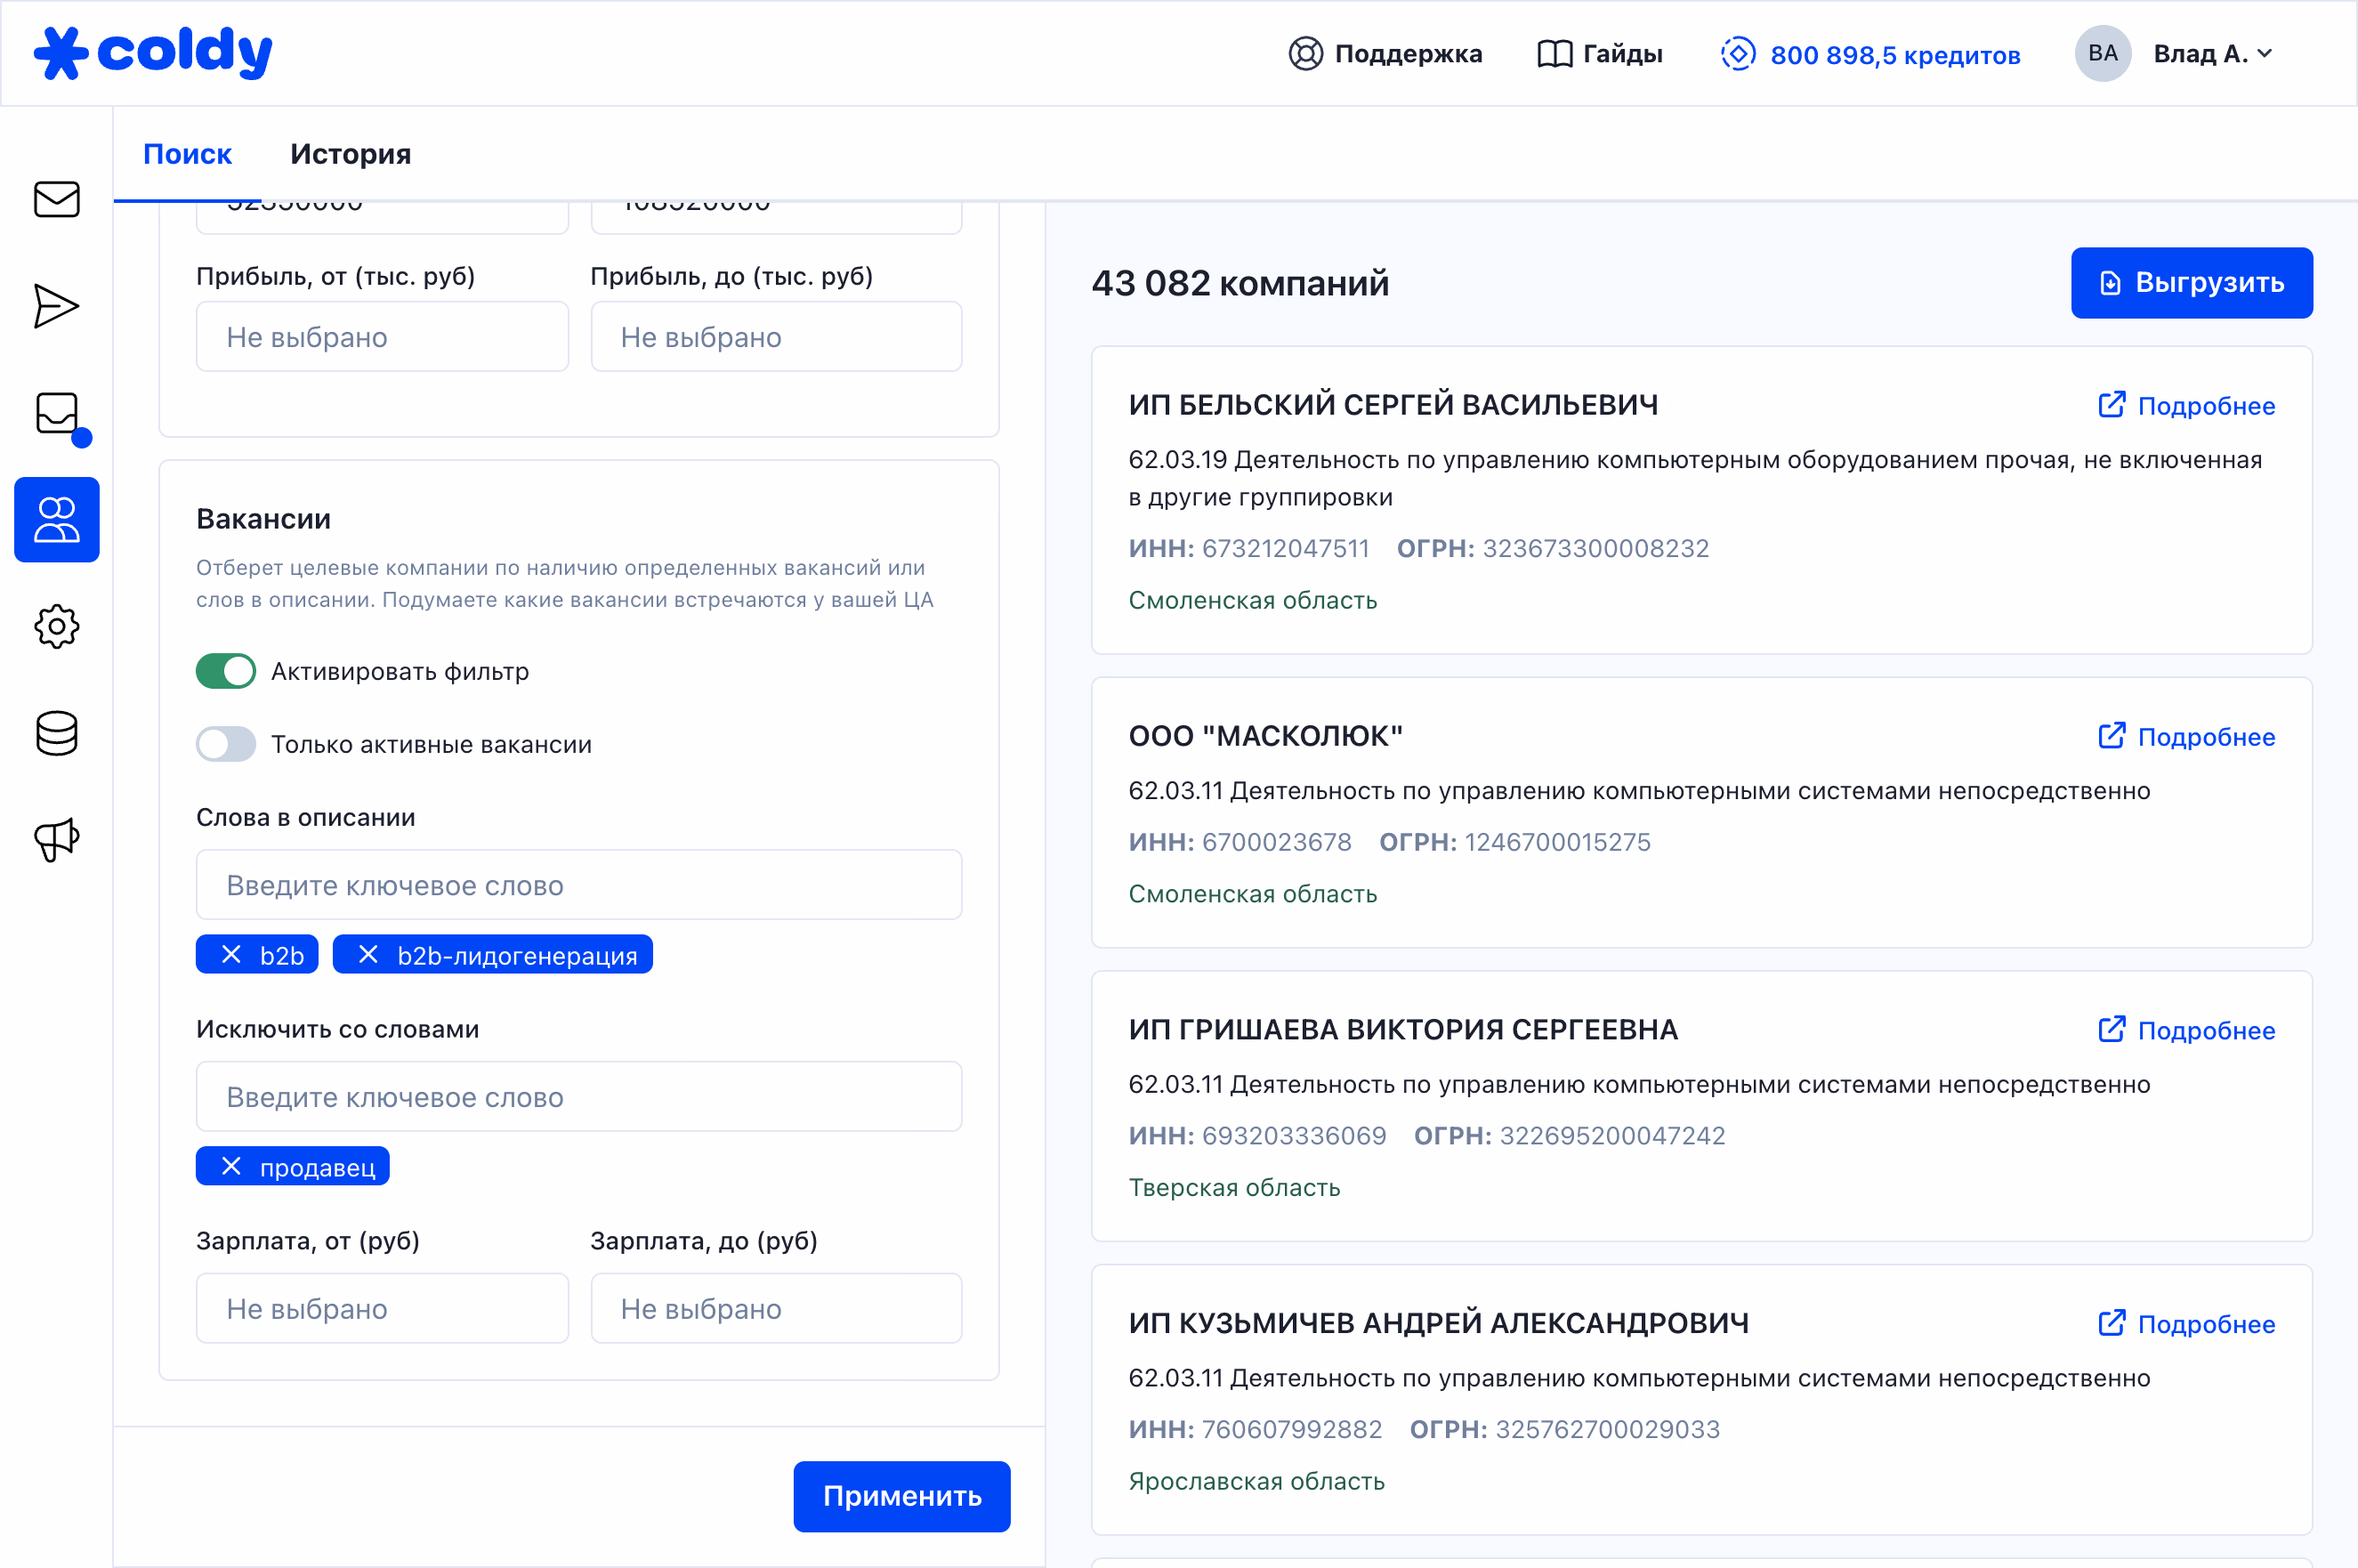Viewport: 2358px width, 1568px height.
Task: Click the Слова в описании keyword field
Action: click(579, 885)
